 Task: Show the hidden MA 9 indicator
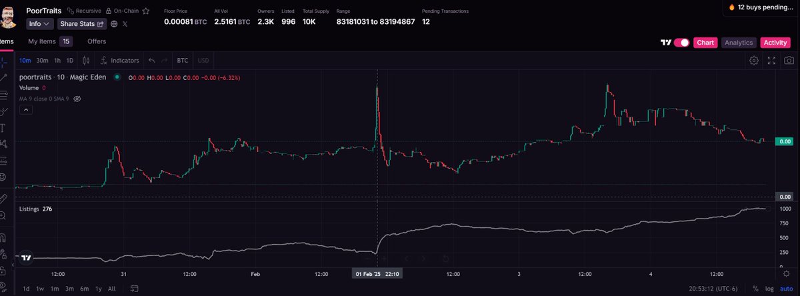pos(77,98)
